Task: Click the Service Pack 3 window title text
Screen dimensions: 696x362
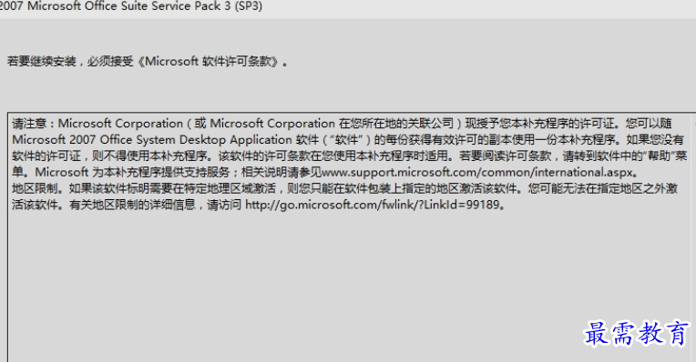Action: 131,6
